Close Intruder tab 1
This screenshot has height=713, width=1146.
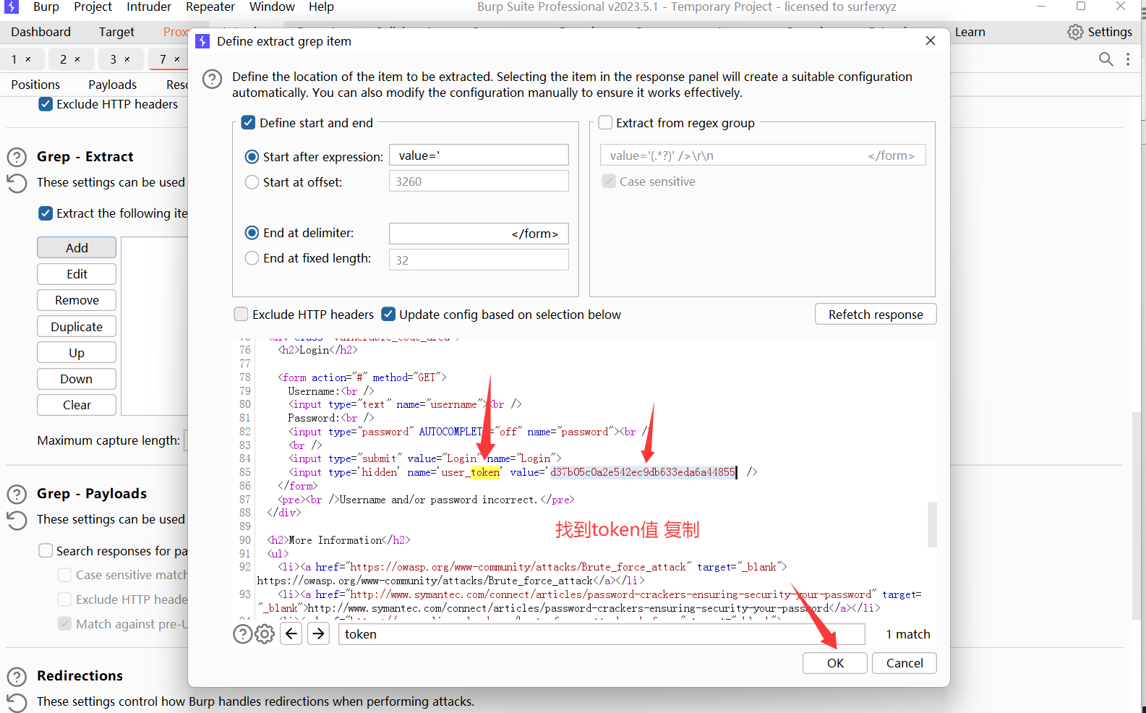click(x=28, y=59)
